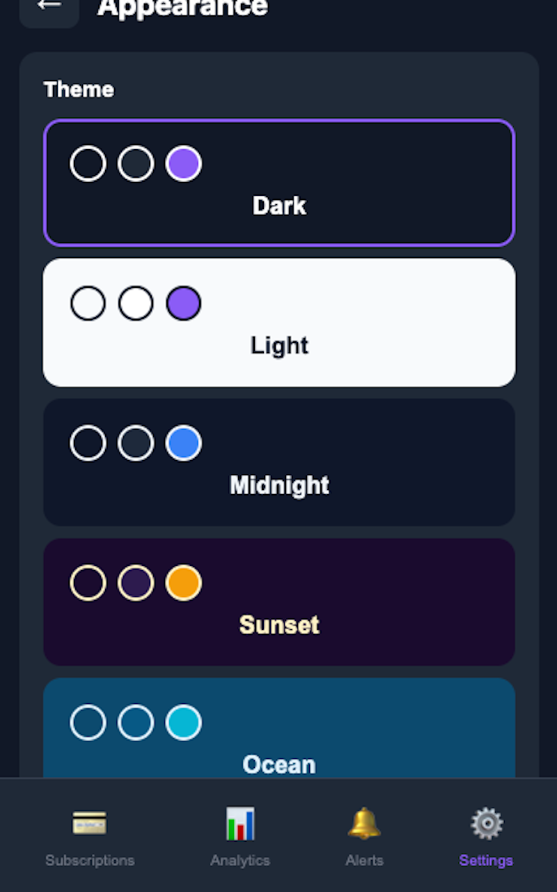This screenshot has width=557, height=892.
Task: Click the blue accent circle in Midnight preview
Action: 183,443
